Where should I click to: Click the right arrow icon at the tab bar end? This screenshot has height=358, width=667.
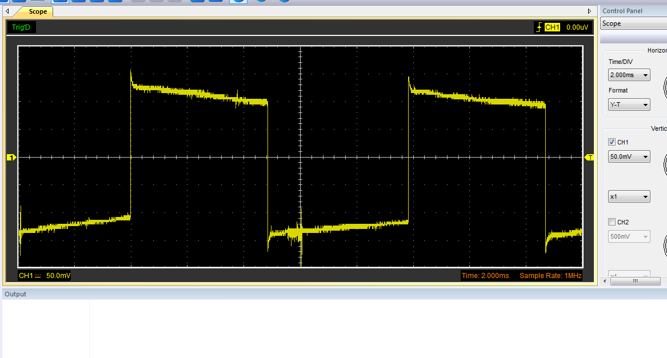coord(589,11)
